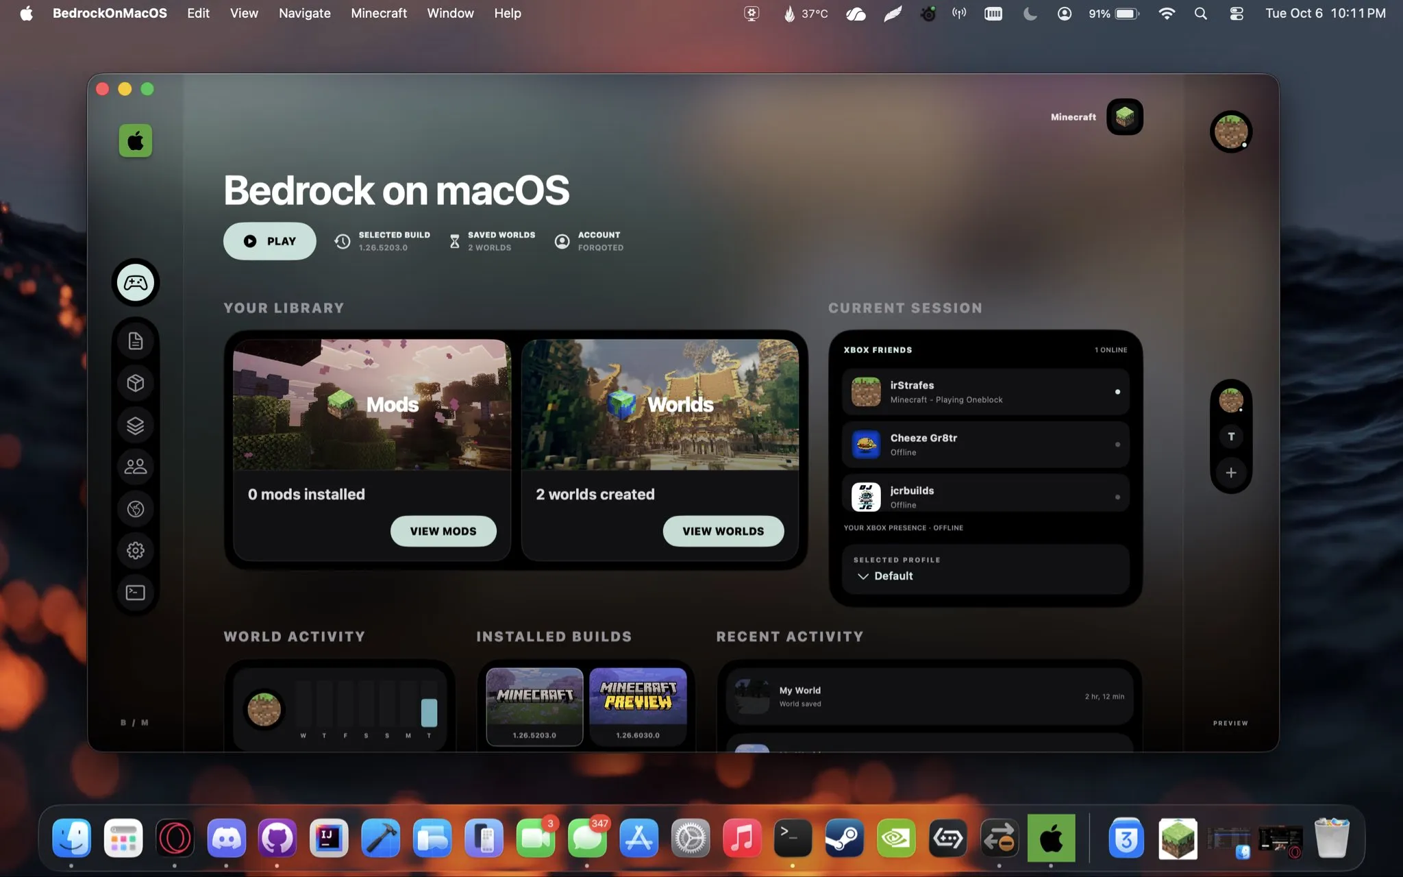
Task: Select the Minecraft Preview 1.26.6030.0 build thumbnail
Action: [638, 706]
